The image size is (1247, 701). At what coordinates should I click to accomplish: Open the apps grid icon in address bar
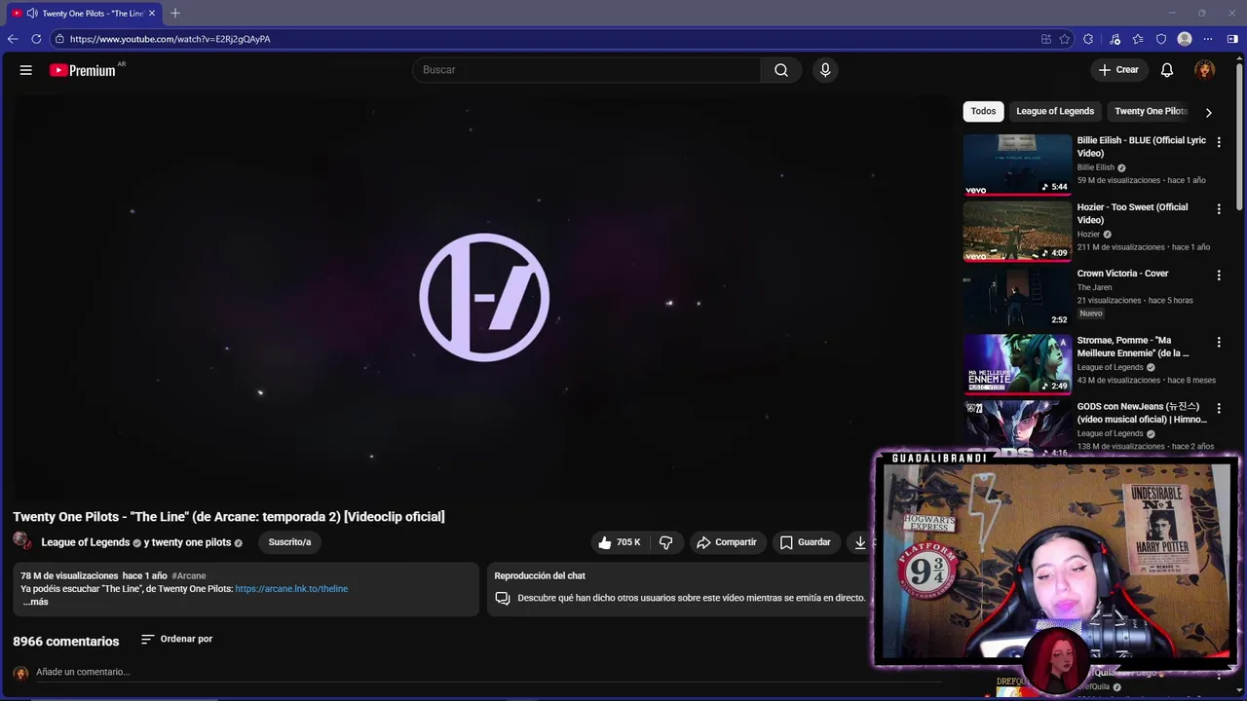[x=1046, y=39]
